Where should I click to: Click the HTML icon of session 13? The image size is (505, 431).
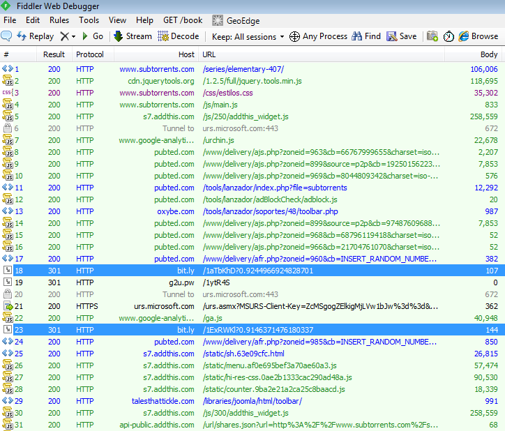coord(8,211)
